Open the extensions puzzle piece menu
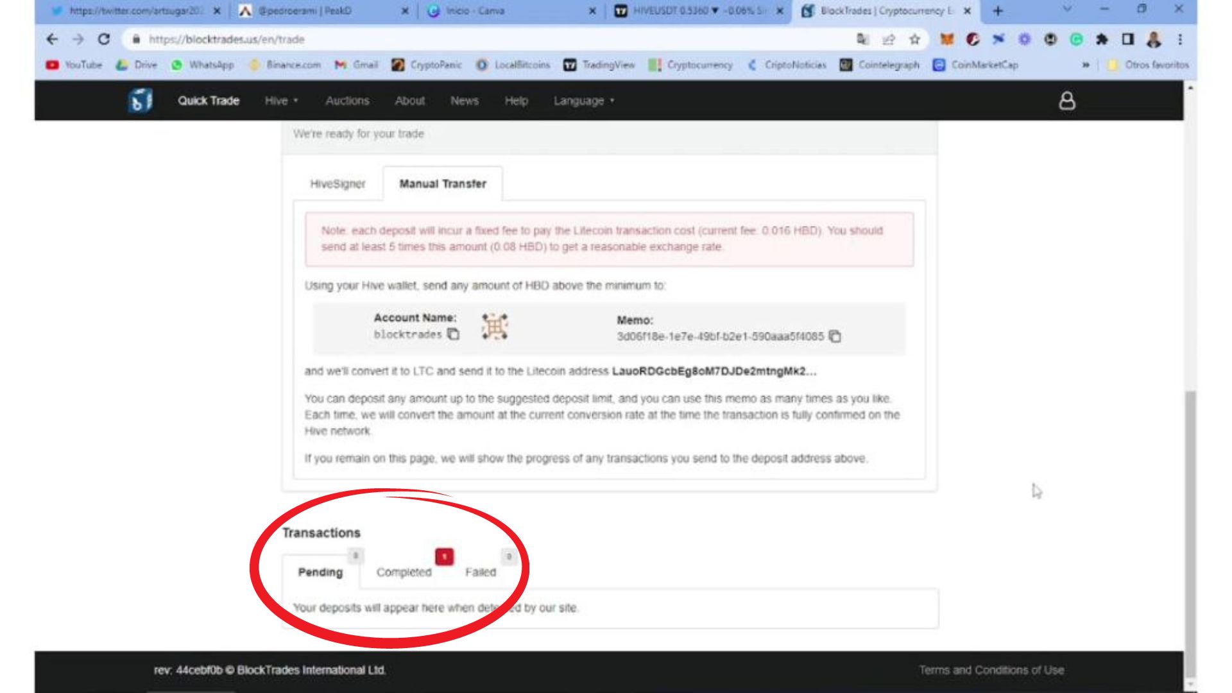1232x693 pixels. [1102, 39]
